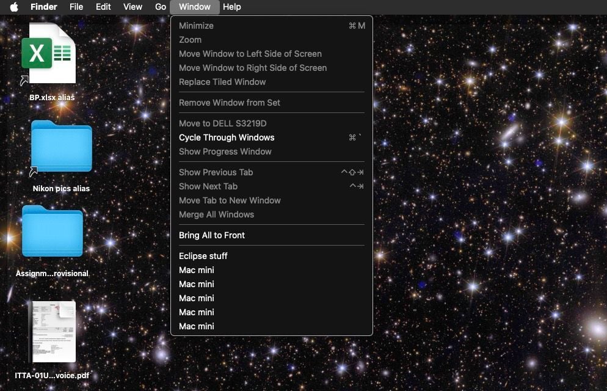Open the Finder menu
This screenshot has height=391, width=607.
click(43, 7)
